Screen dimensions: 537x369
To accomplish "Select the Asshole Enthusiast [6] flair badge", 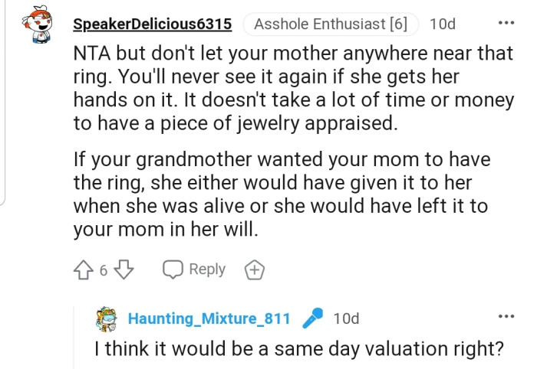I will [x=331, y=24].
